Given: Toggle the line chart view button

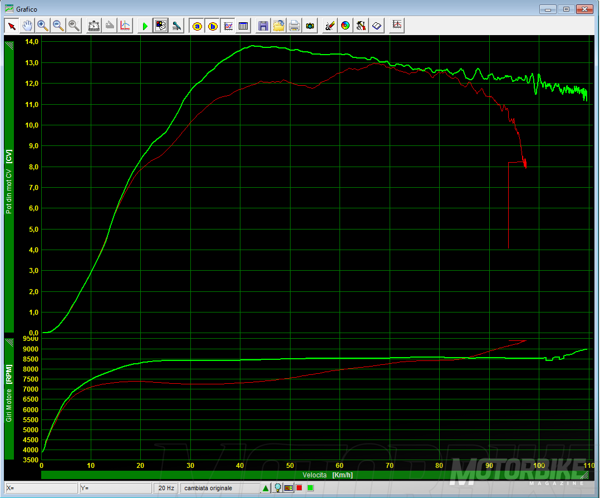Looking at the screenshot, I should [x=228, y=26].
